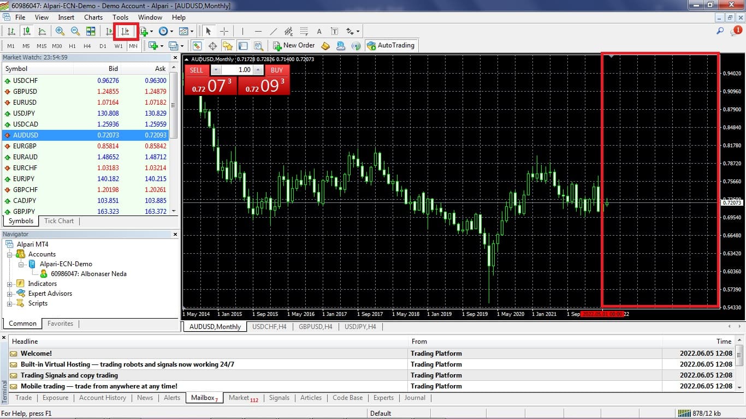Click the New Order button
The height and width of the screenshot is (419, 746).
[294, 46]
